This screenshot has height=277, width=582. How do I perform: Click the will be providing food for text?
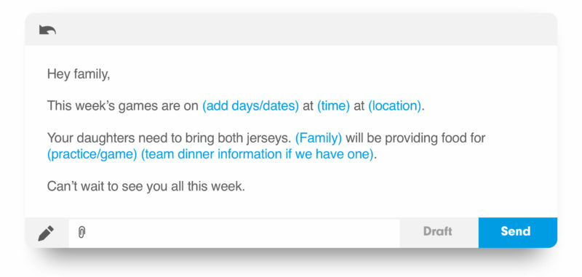[415, 138]
